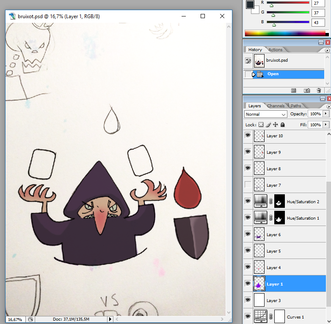Show Layer 7 by clicking its visibility box
The height and width of the screenshot is (324, 331).
[x=248, y=185]
